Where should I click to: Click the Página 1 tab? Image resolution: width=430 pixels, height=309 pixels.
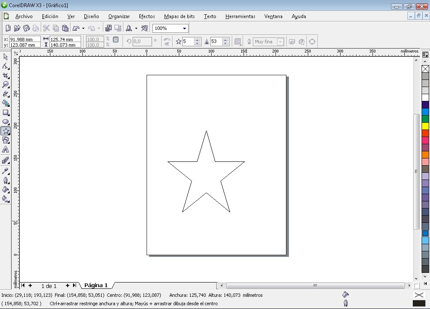[95, 285]
